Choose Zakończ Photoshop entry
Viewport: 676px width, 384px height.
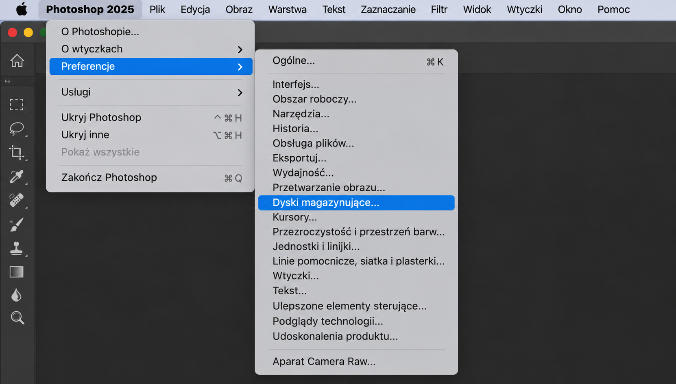(151, 178)
